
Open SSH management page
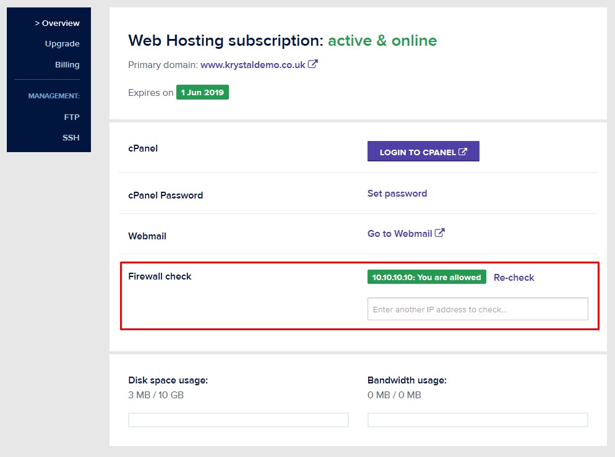click(71, 137)
